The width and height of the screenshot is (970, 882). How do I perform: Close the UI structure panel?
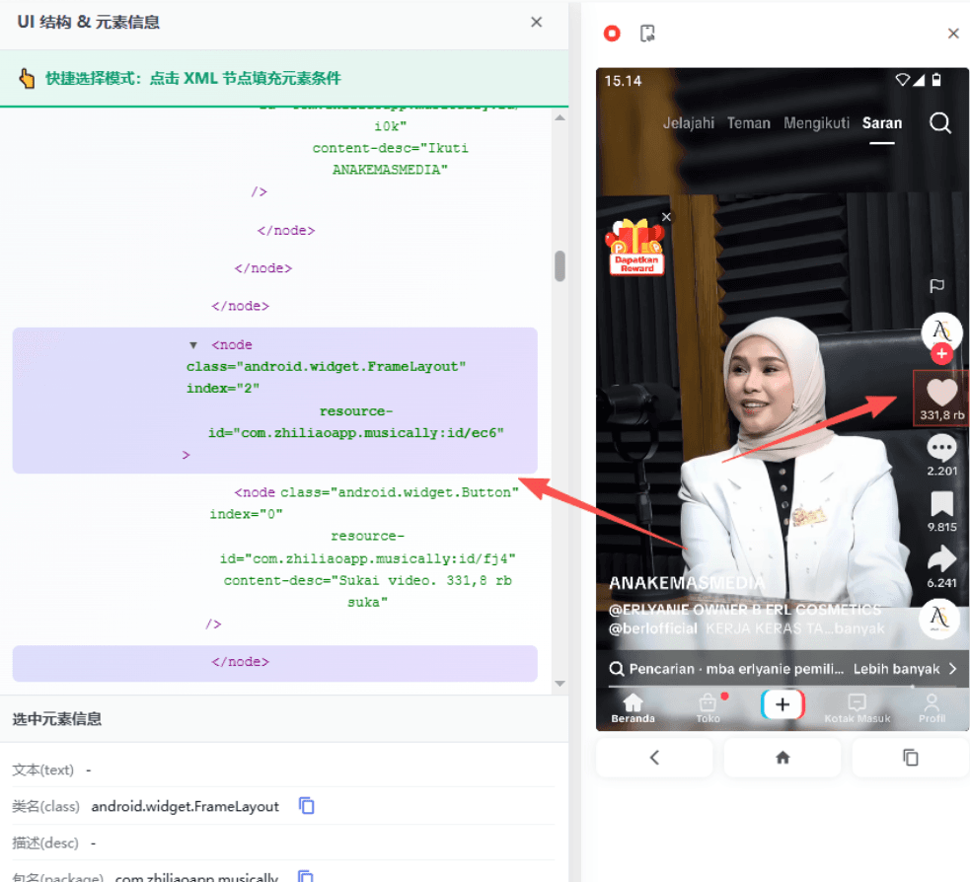[x=537, y=23]
